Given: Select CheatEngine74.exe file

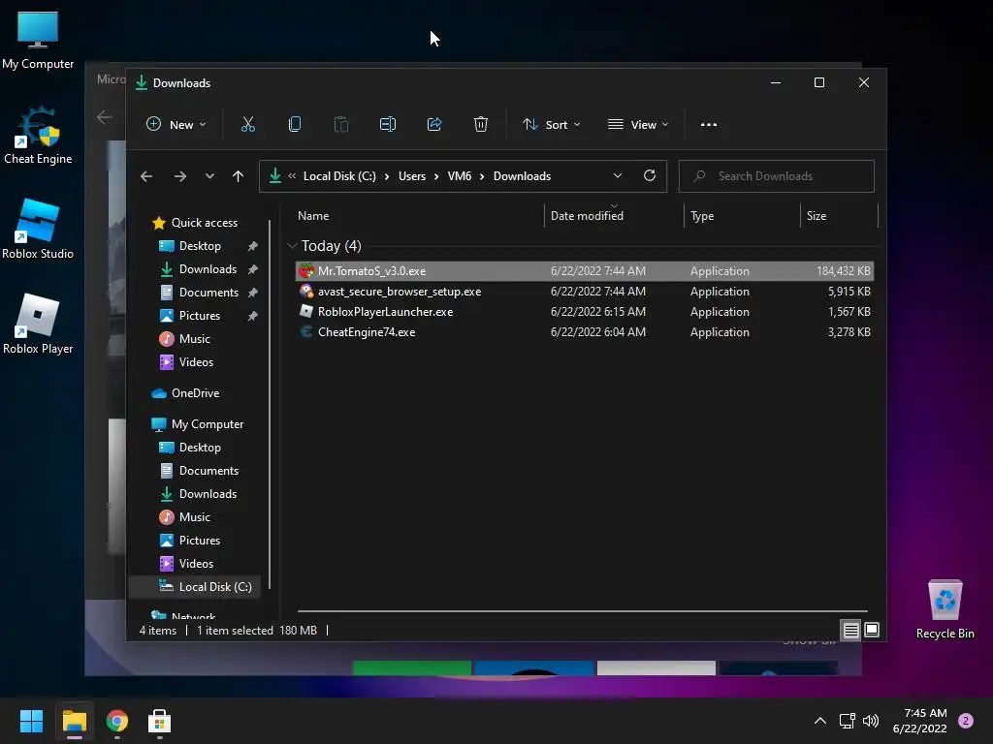Looking at the screenshot, I should (x=585, y=332).
